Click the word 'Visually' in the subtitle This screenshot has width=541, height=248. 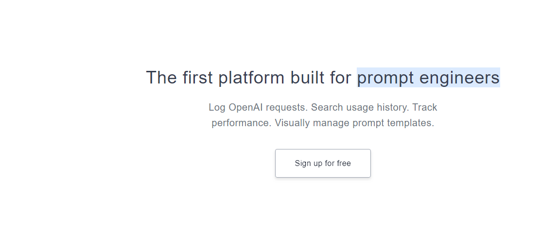(292, 123)
